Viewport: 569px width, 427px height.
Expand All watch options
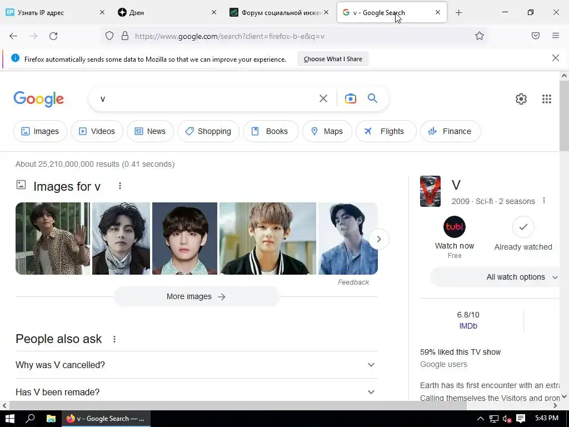tap(495, 277)
